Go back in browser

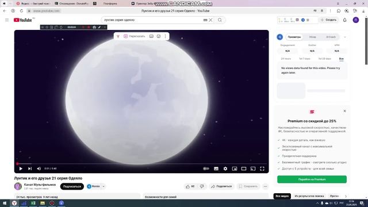tap(5, 11)
